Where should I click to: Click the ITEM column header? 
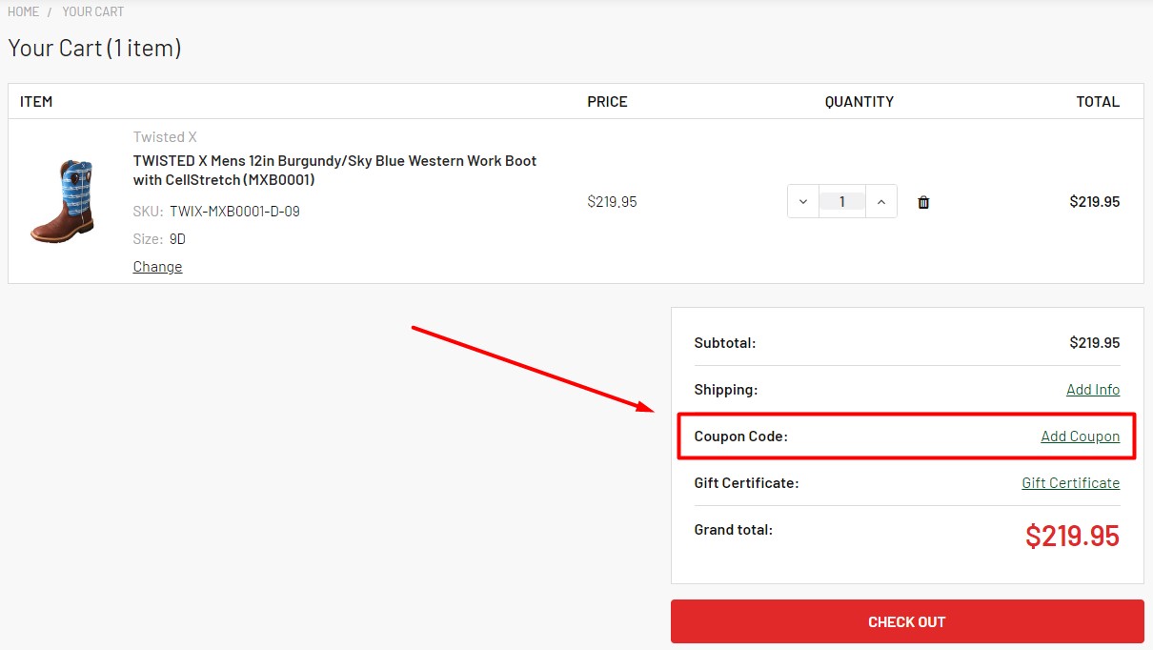pyautogui.click(x=36, y=101)
